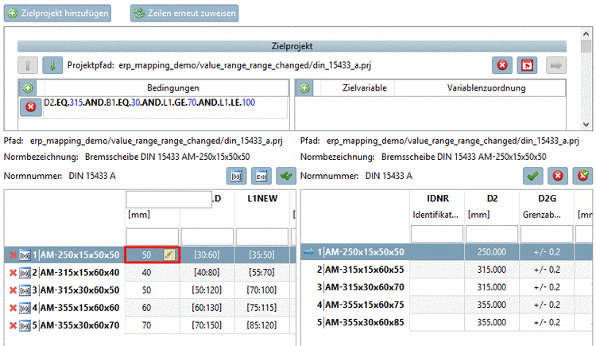Add a new condition via Bedingungen plus icon
596x346 pixels.
28,88
